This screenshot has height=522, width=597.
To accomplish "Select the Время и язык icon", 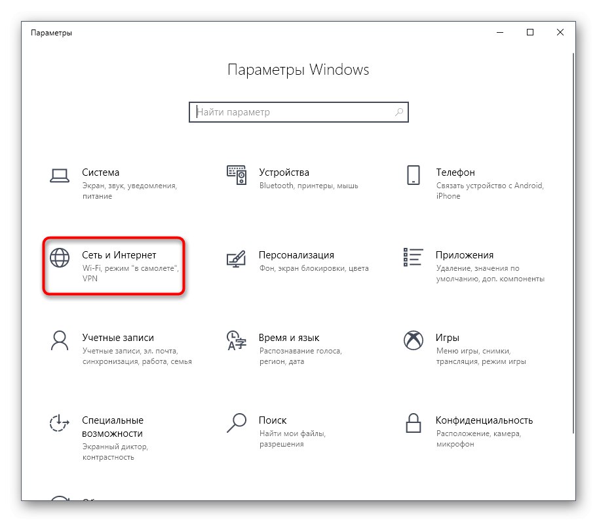I will coord(237,341).
